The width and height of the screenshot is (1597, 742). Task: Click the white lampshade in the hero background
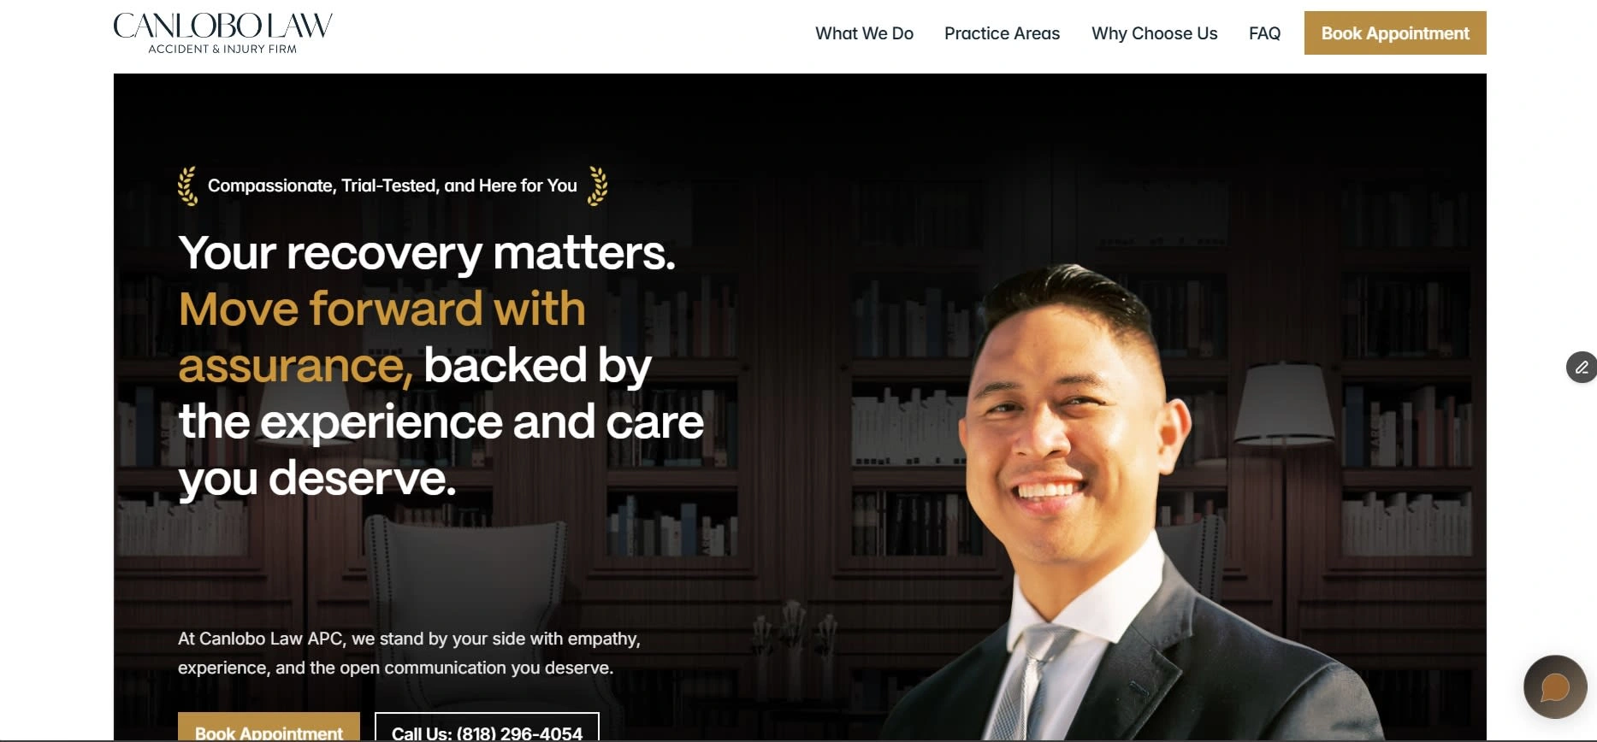1284,404
